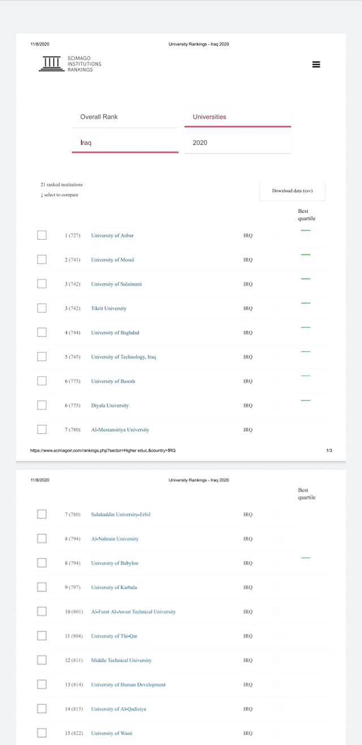Follow the University of Technology, Iraq link
The height and width of the screenshot is (745, 362).
point(123,357)
